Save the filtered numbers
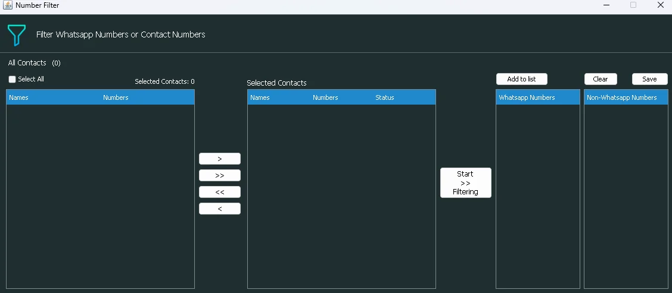The image size is (672, 293). coord(650,79)
